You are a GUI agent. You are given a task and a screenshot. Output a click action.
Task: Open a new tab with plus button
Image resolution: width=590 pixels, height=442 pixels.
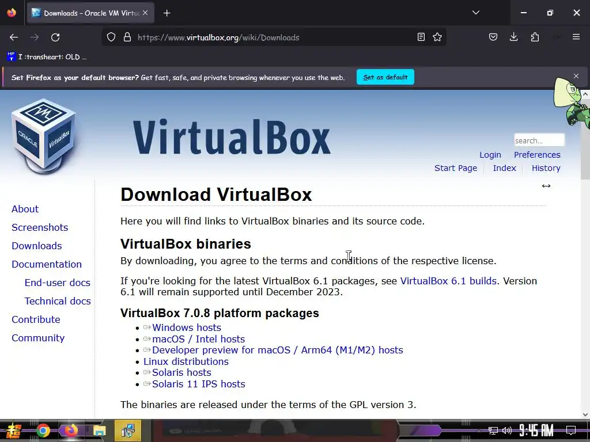167,13
